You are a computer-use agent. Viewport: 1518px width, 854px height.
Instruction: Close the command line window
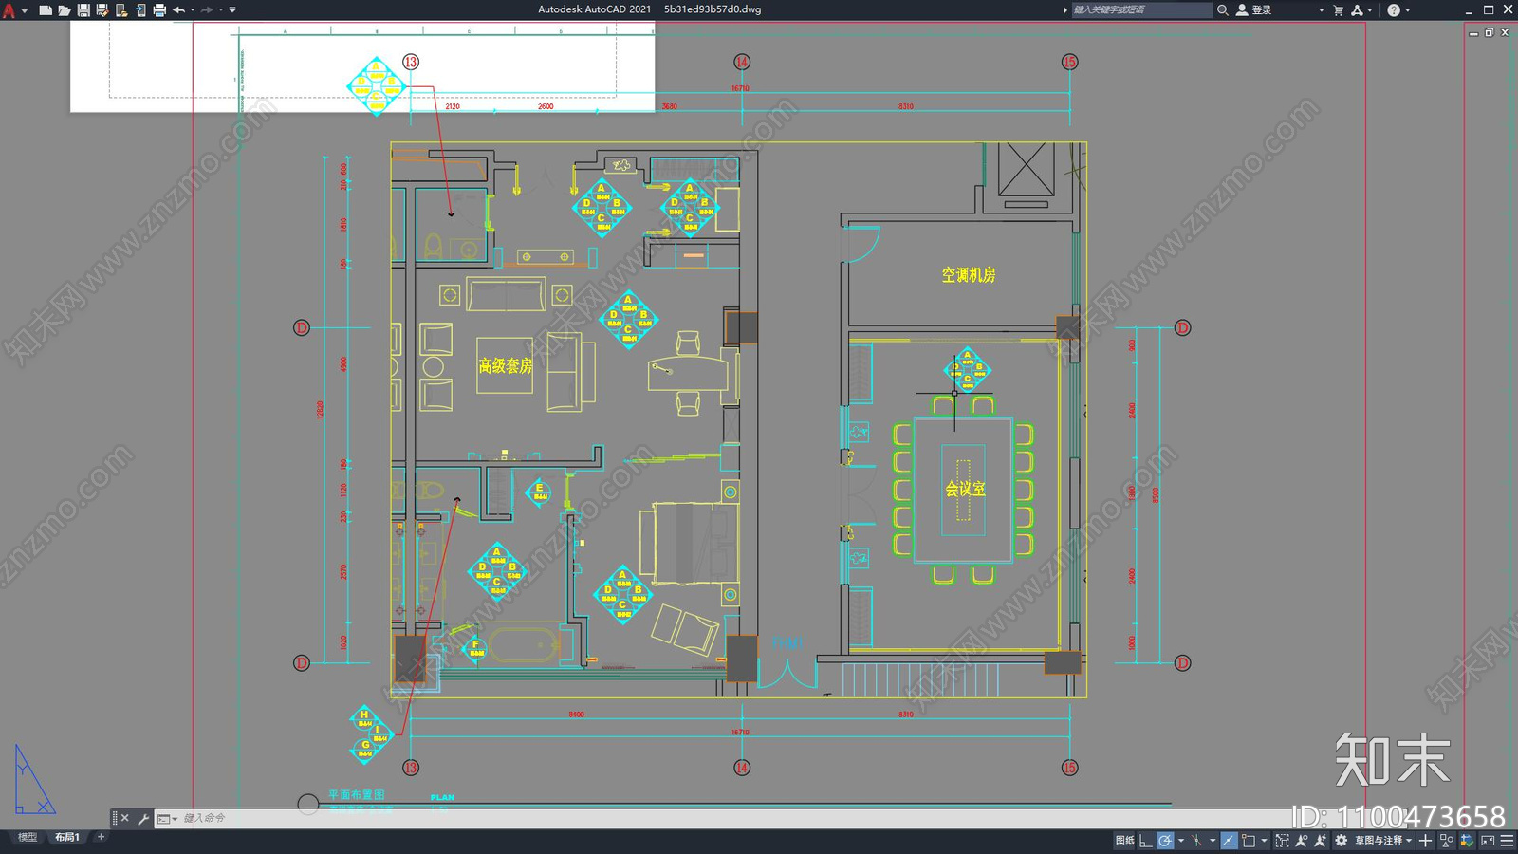[x=125, y=818]
